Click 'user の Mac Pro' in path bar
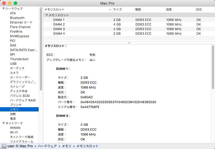The height and width of the screenshot is (149, 215). tap(20, 146)
